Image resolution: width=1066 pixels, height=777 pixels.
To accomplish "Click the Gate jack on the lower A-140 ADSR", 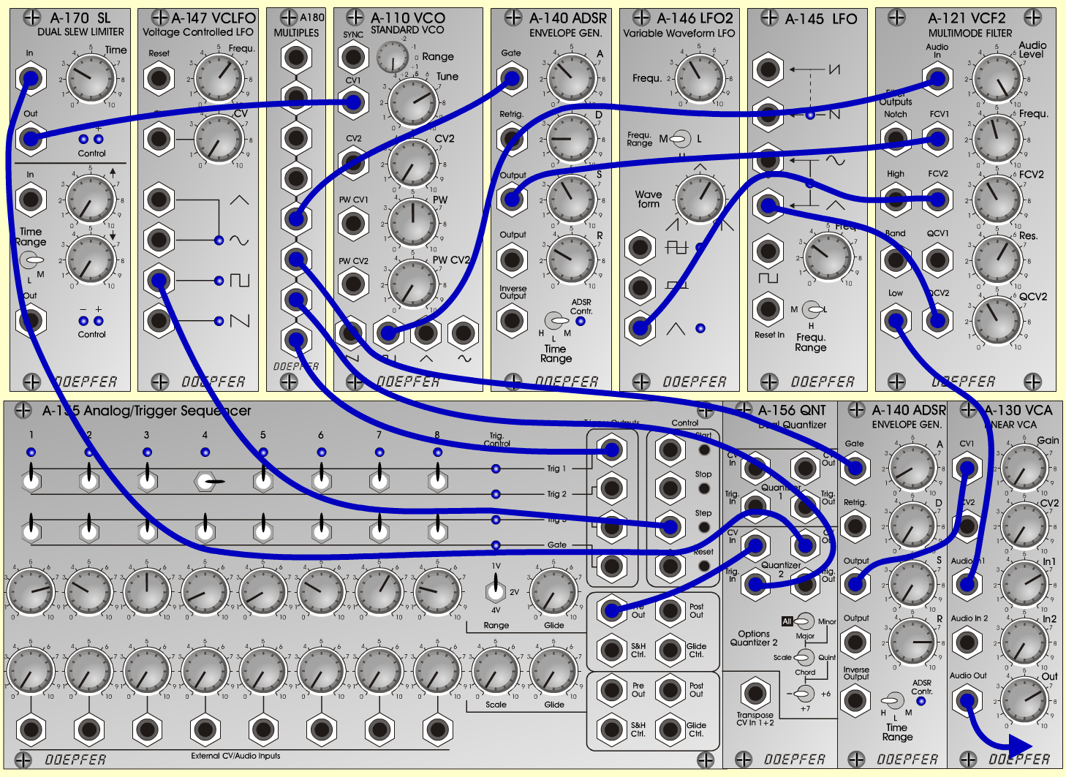I will [x=855, y=468].
